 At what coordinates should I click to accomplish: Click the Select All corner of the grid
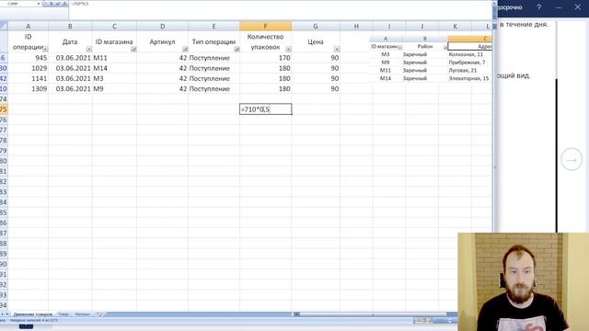pos(4,26)
